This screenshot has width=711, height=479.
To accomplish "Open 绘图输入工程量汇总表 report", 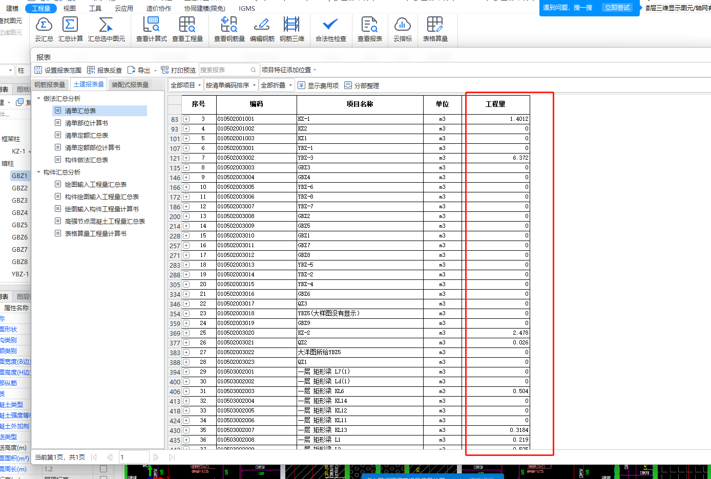I will (x=95, y=185).
